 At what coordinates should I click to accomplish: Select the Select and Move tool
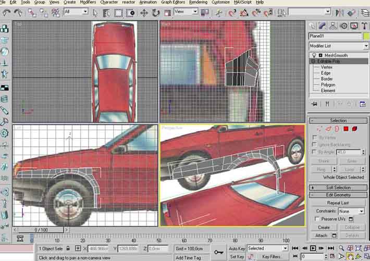click(x=144, y=11)
